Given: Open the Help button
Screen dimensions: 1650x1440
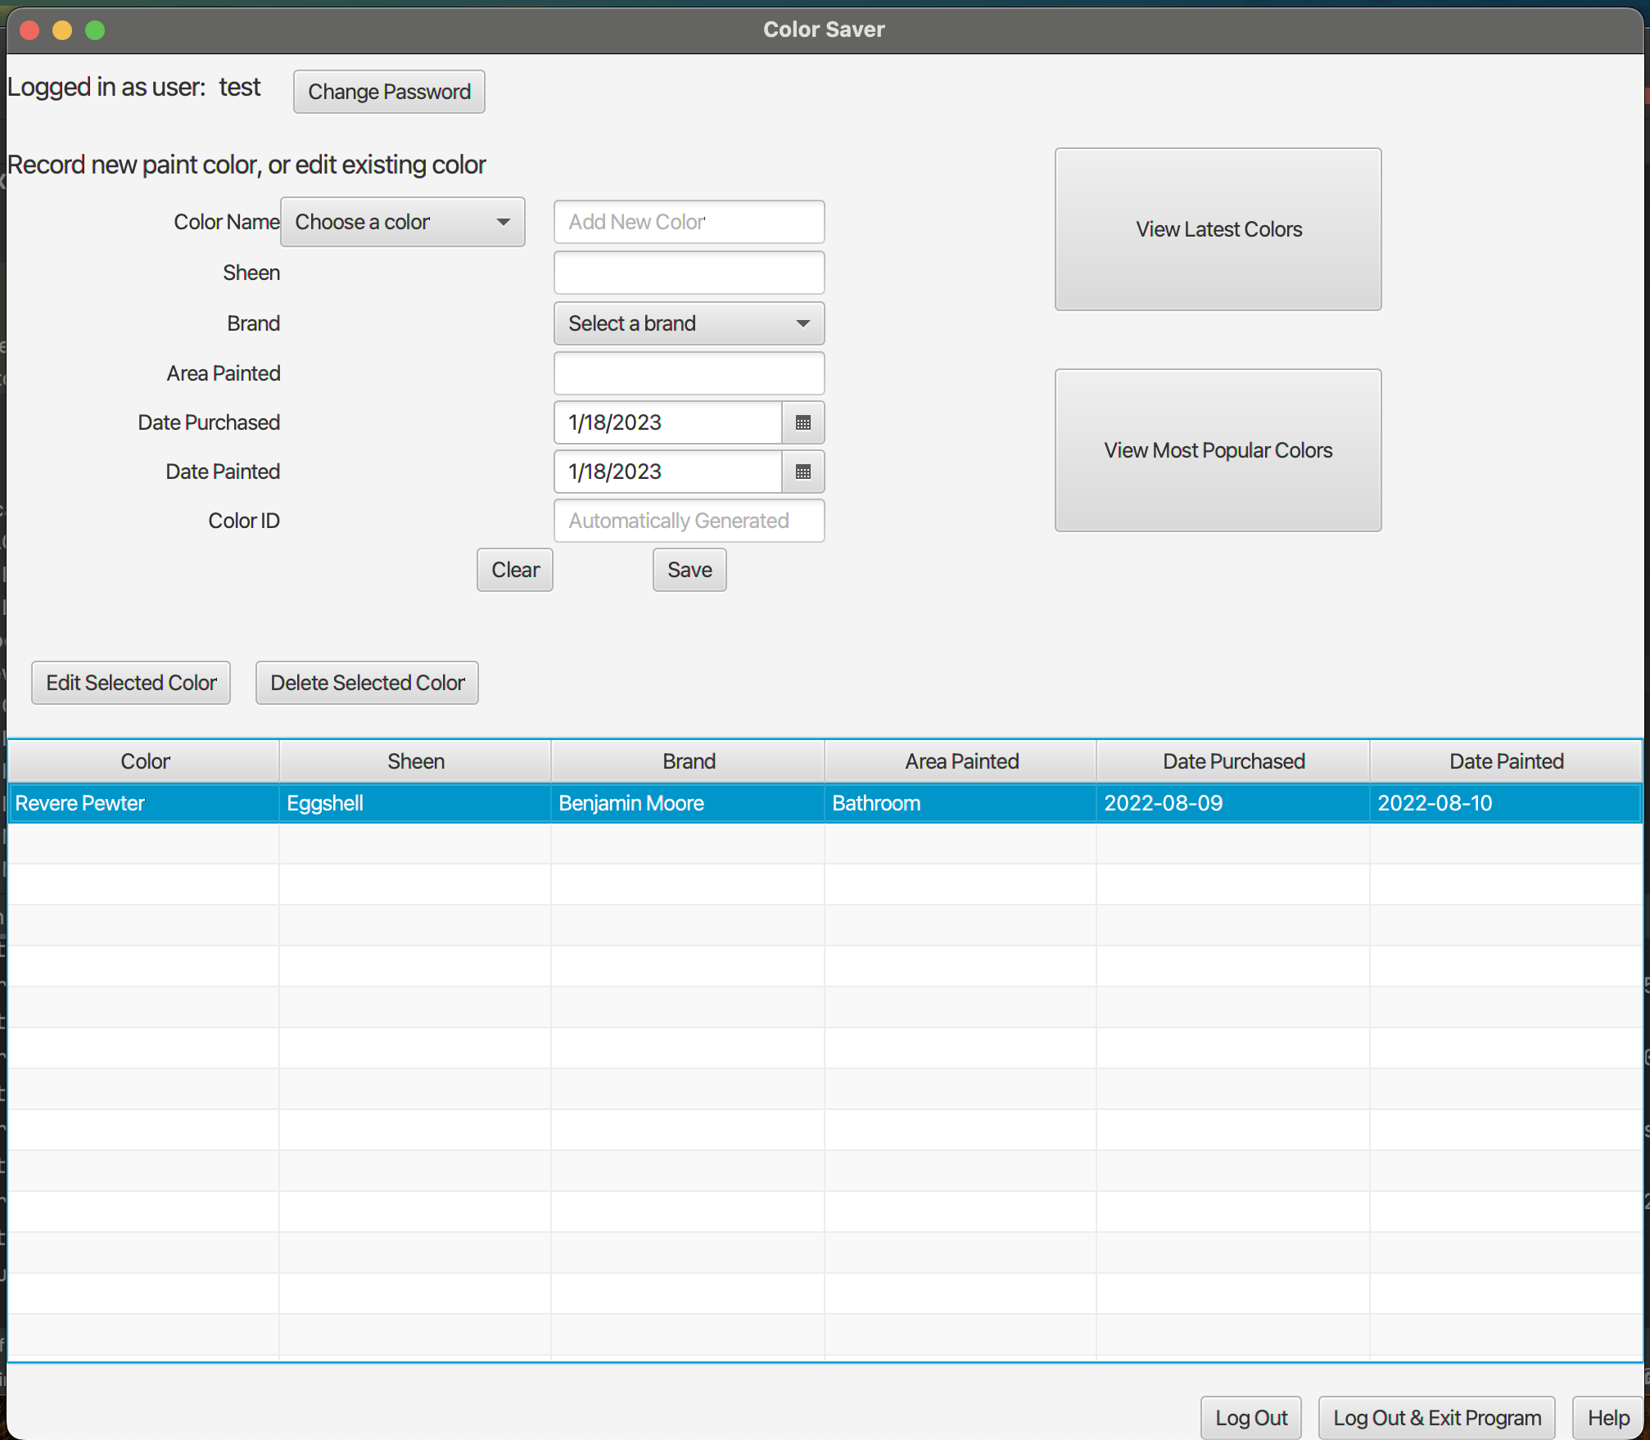Looking at the screenshot, I should (x=1608, y=1418).
